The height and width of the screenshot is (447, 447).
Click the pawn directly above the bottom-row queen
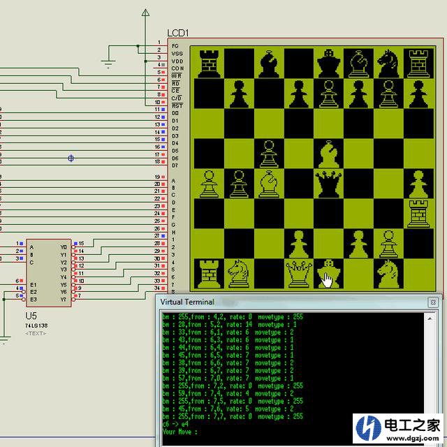[298, 244]
